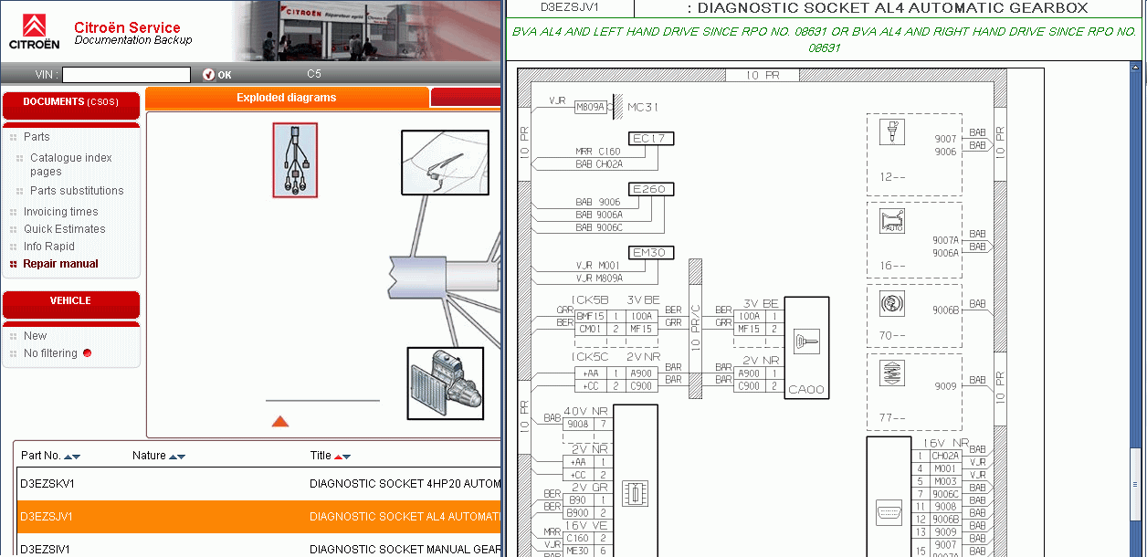
Task: Click the MC31 ground label
Action: point(643,107)
